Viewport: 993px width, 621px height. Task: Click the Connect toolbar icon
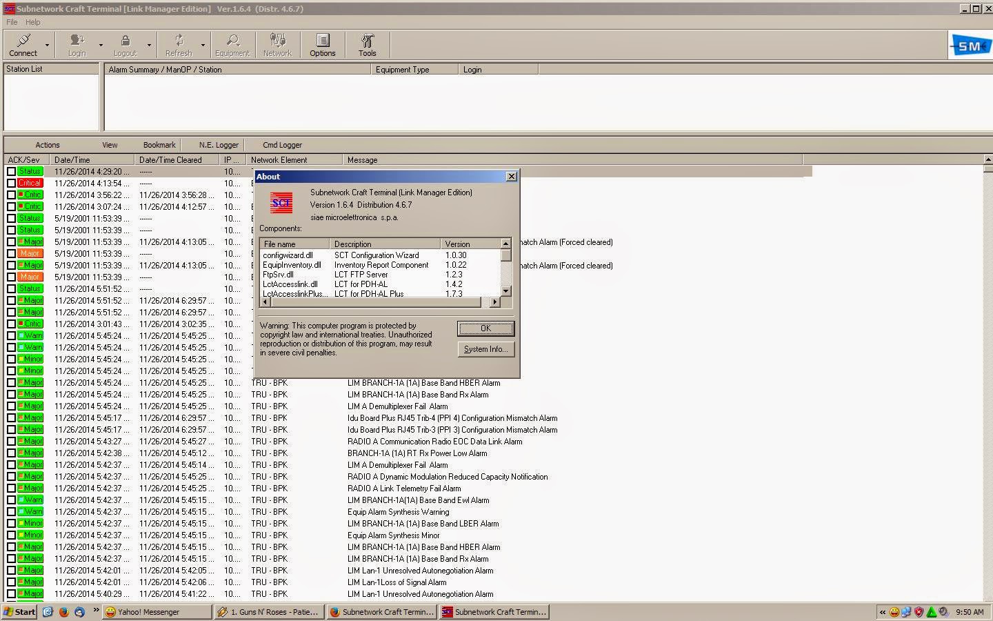tap(23, 45)
